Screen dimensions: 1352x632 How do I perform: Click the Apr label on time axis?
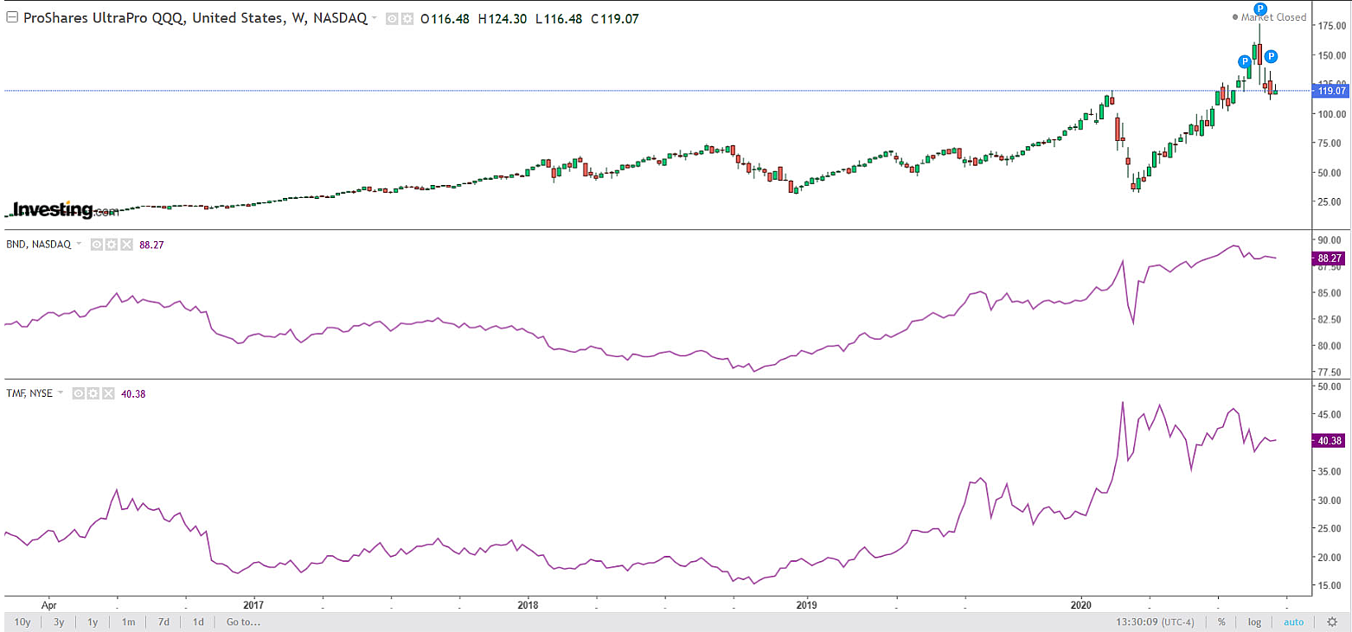(48, 604)
